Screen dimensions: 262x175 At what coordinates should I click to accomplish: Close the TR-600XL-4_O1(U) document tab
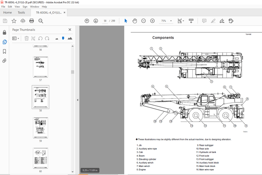[65, 13]
